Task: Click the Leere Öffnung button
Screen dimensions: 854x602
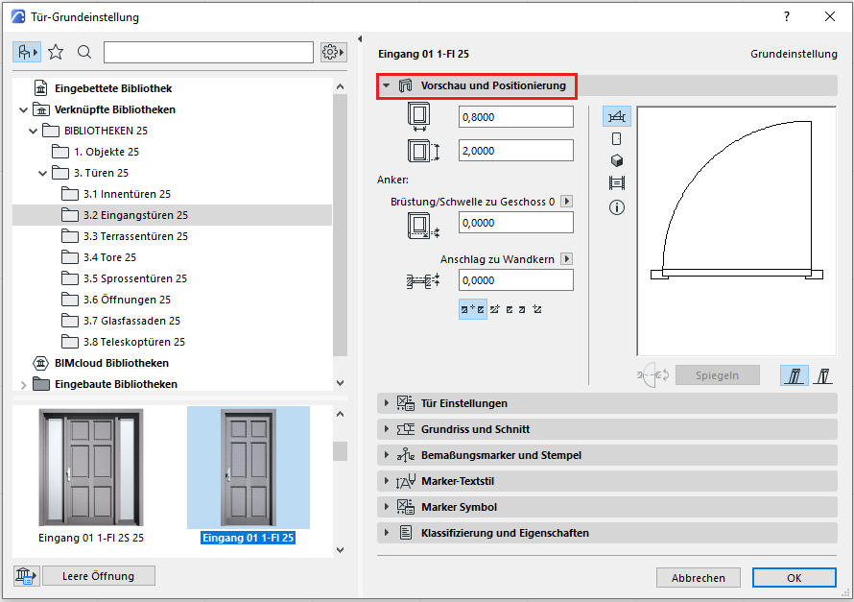Action: 98,576
